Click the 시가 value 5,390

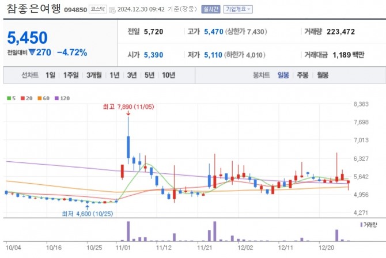click(154, 55)
